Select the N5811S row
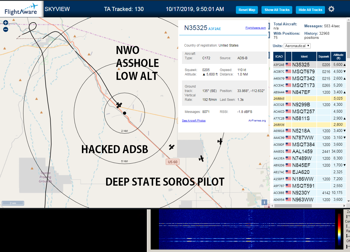The width and height of the screenshot is (350, 252). click(310, 118)
